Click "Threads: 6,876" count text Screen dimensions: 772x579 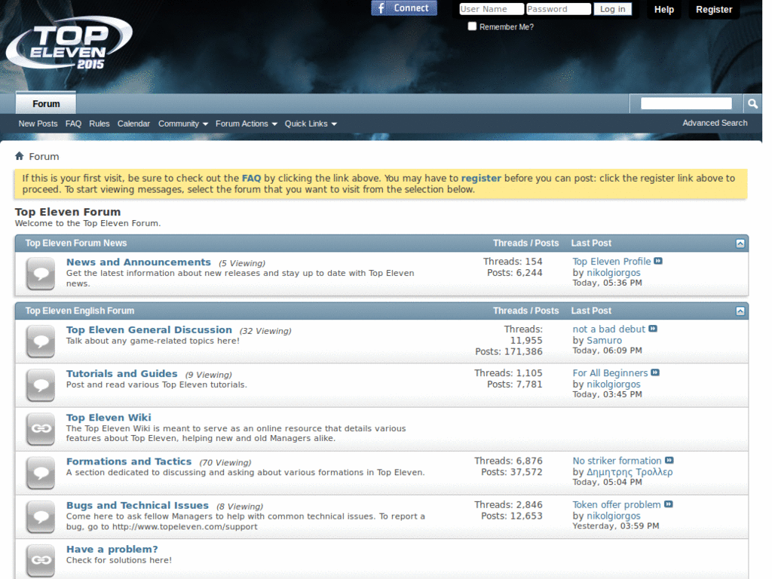tap(508, 461)
